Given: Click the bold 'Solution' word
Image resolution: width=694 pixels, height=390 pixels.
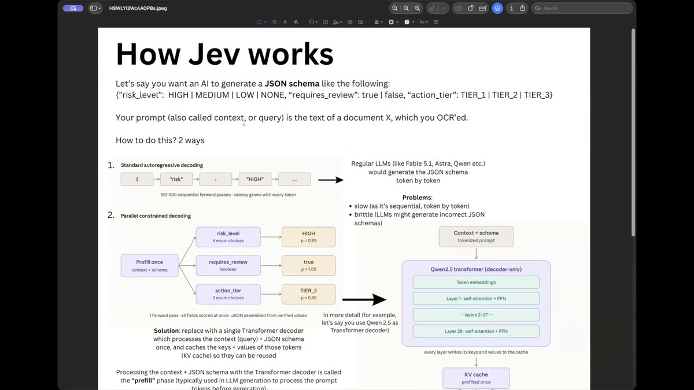Looking at the screenshot, I should [167, 330].
